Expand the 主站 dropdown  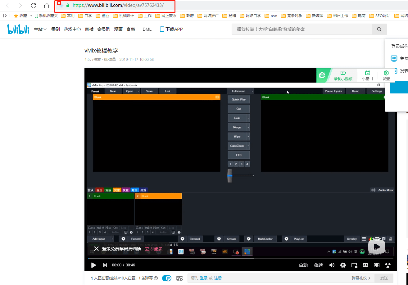tap(40, 29)
